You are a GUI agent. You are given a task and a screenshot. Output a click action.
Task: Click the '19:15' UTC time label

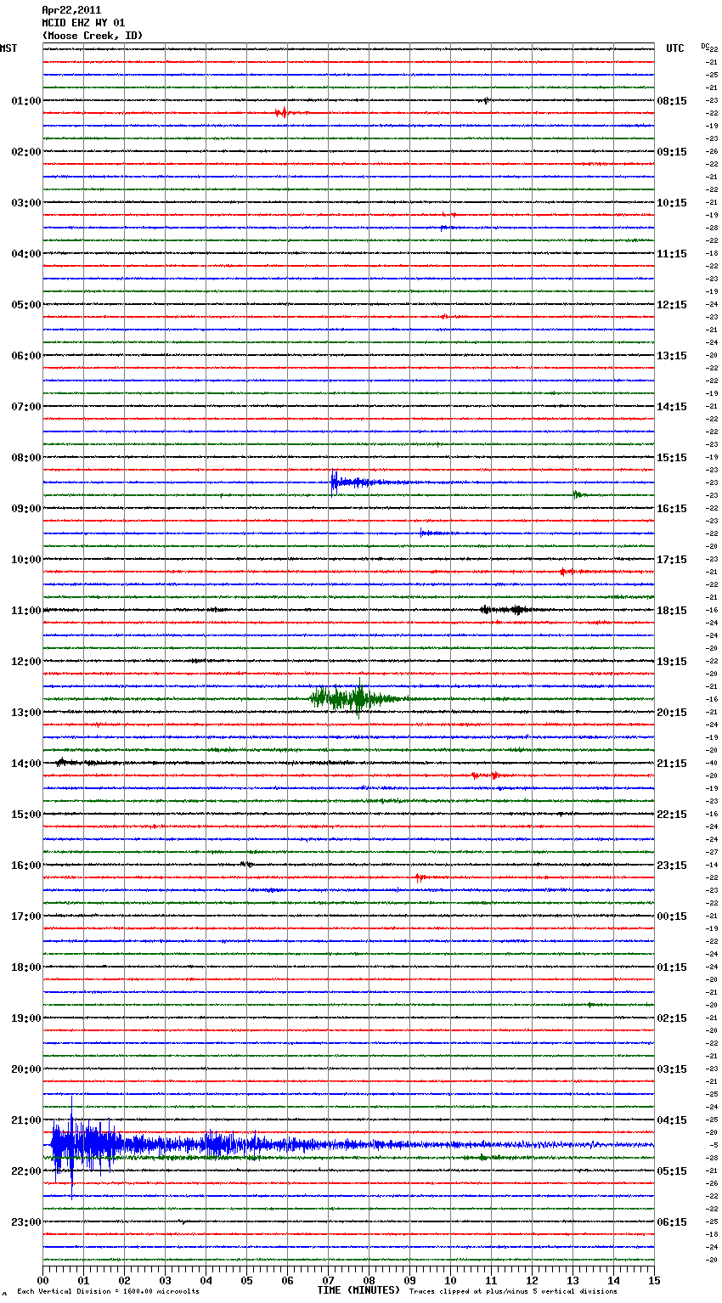pos(672,662)
